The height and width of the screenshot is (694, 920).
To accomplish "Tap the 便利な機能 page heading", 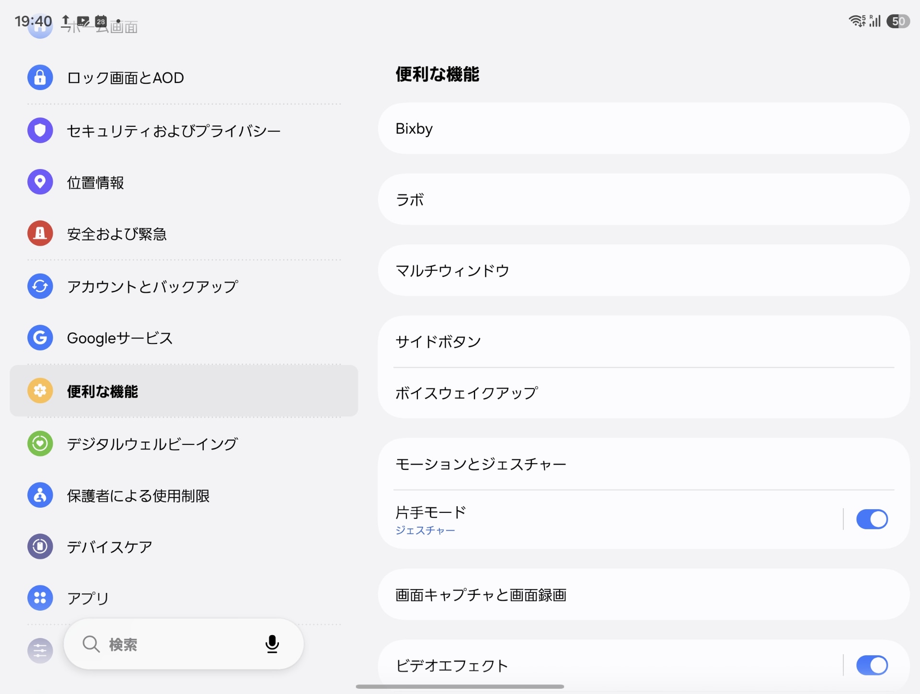I will (x=437, y=74).
